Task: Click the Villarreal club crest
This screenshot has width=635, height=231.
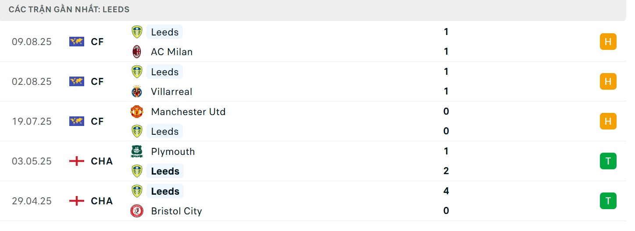Action: tap(137, 91)
